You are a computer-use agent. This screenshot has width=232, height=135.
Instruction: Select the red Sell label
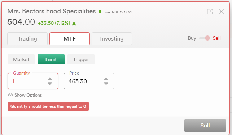pos(216,38)
